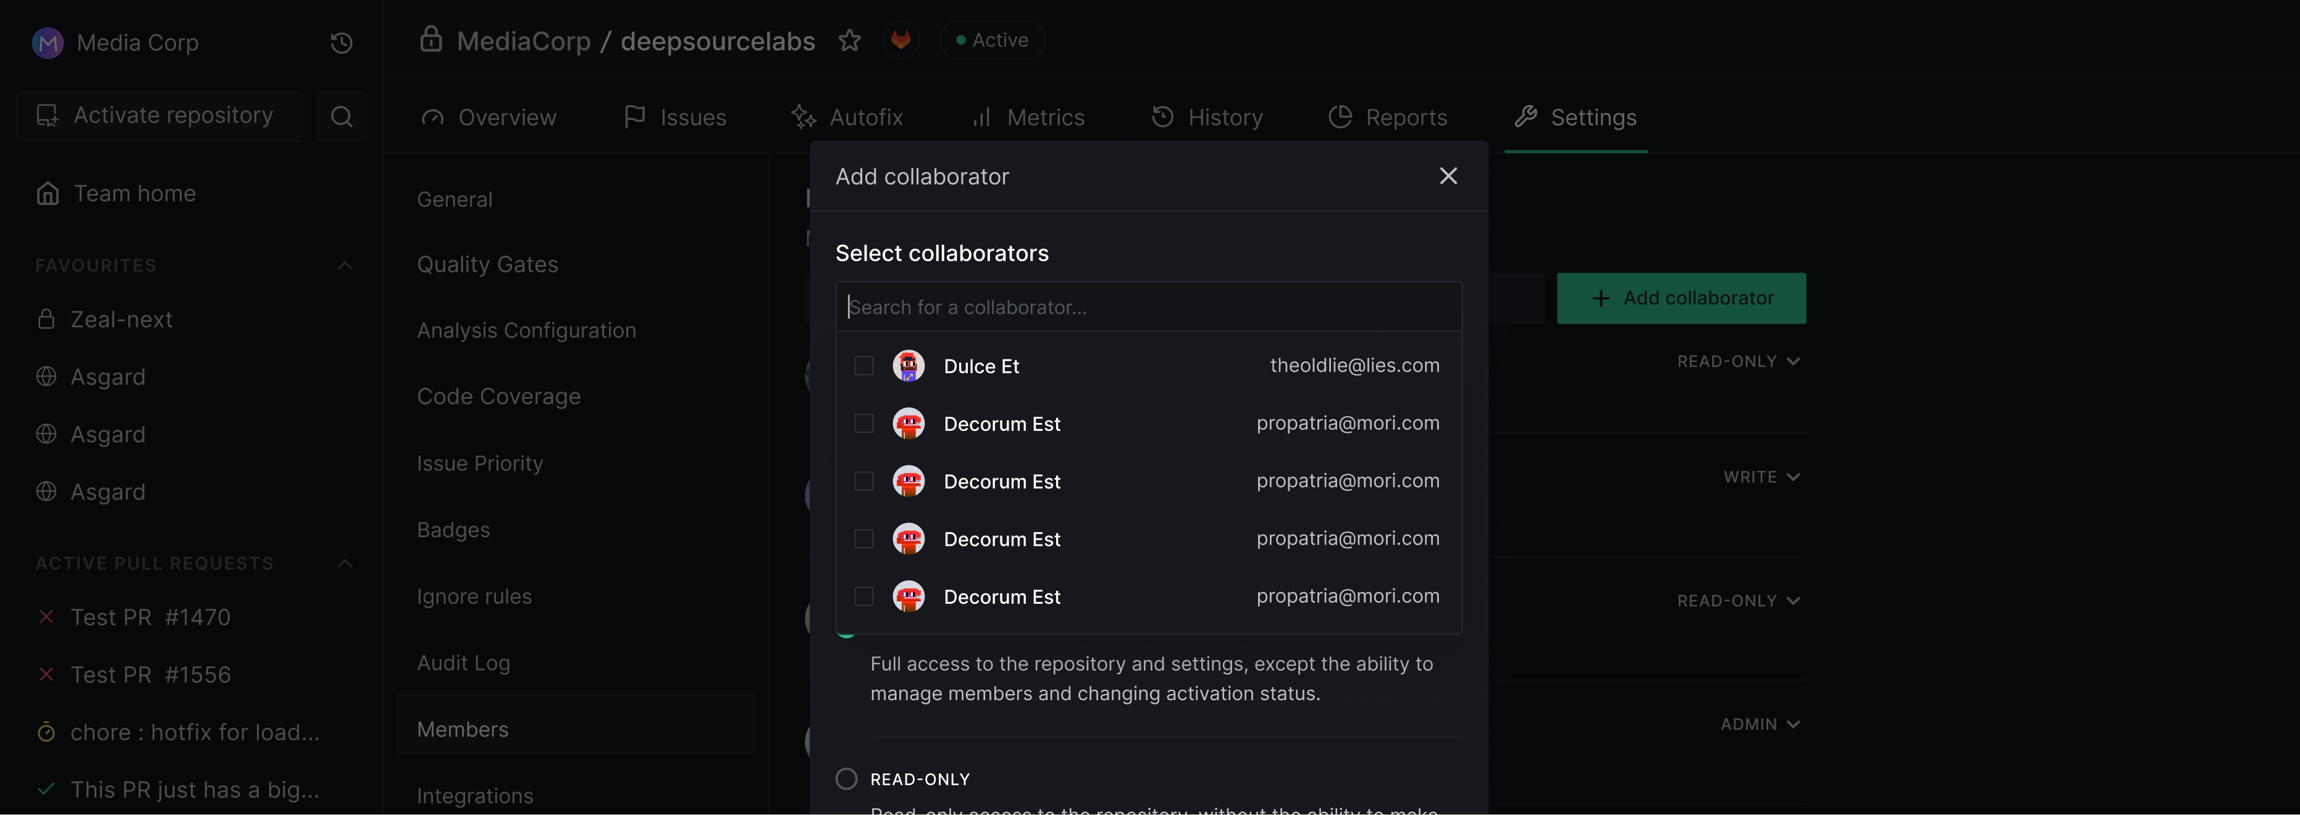Screen dimensions: 2300x815
Task: Click the Activate repository icon
Action: coord(48,115)
